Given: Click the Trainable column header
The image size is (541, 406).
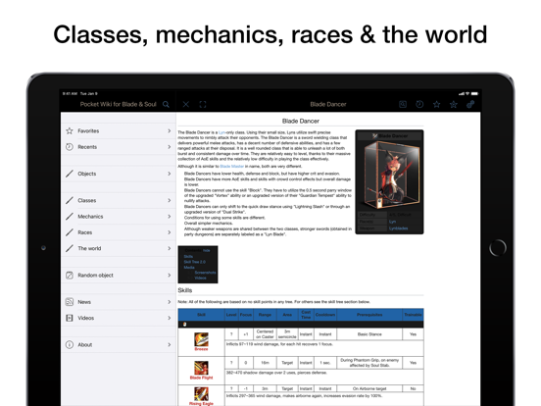Looking at the screenshot, I should tap(413, 315).
